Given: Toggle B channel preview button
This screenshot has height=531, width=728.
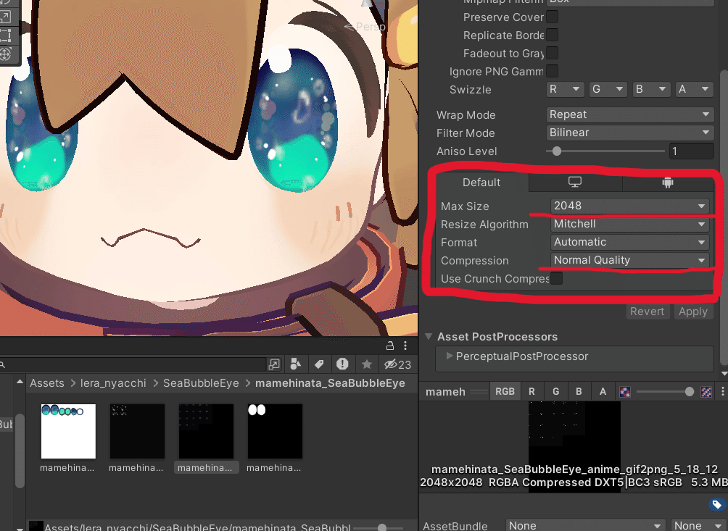Looking at the screenshot, I should [579, 392].
